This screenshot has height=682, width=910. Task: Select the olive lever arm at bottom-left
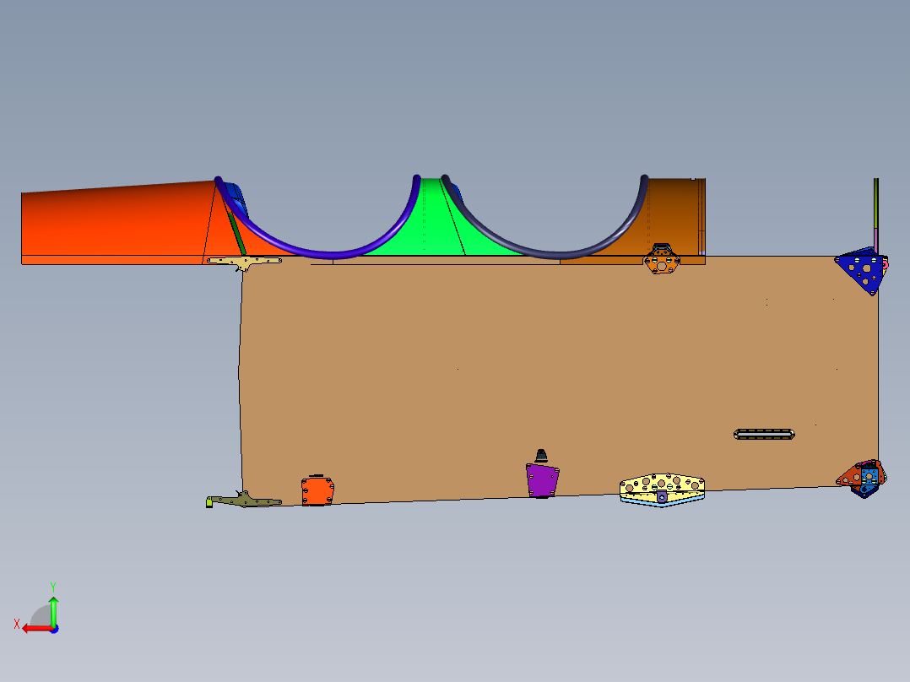click(246, 500)
